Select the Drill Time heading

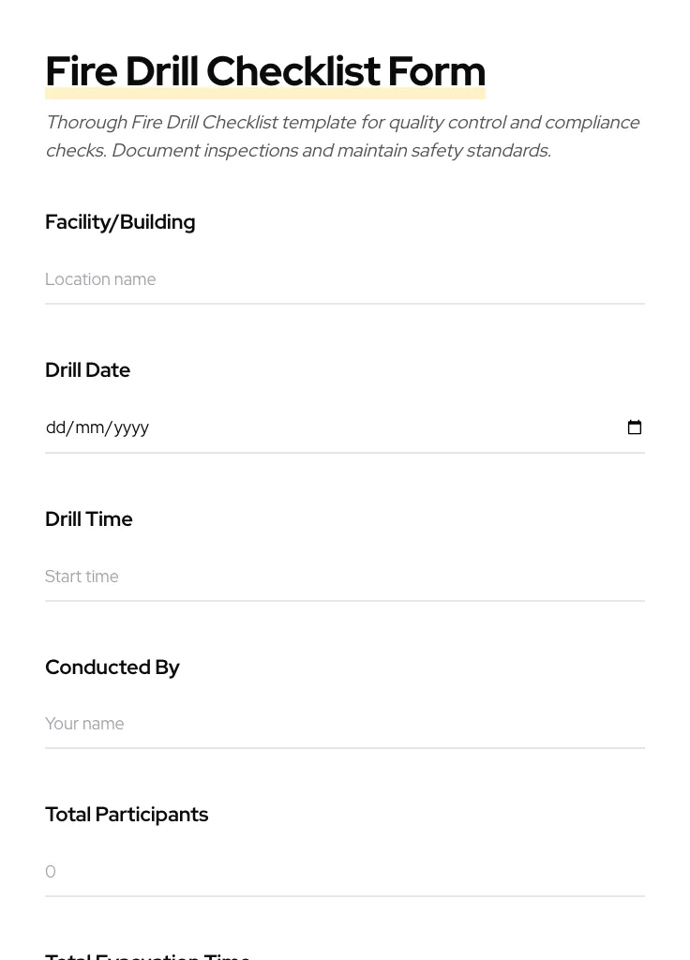(88, 518)
